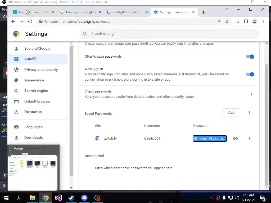Expand Check passwords arrow

tap(251, 94)
